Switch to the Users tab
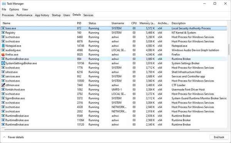 (67, 15)
